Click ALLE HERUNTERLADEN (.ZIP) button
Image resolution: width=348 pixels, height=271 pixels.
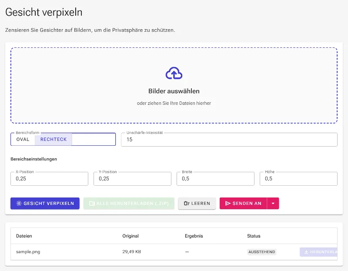coord(129,203)
